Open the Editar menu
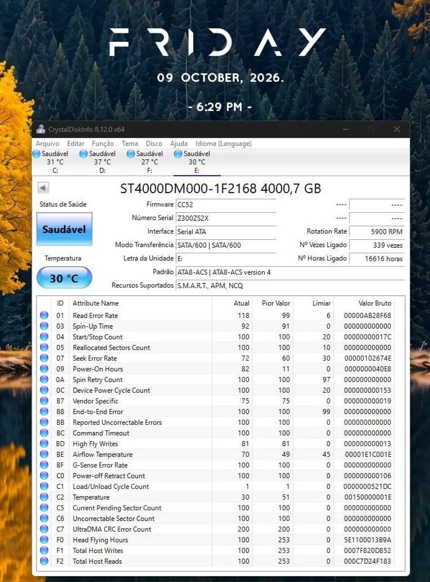 76,143
